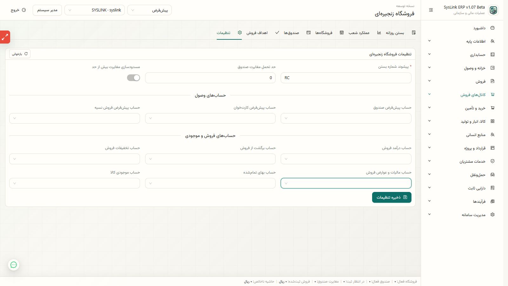The image size is (508, 286).
Task: Open خرید و تأمین sidebar menu
Action: click(x=462, y=108)
